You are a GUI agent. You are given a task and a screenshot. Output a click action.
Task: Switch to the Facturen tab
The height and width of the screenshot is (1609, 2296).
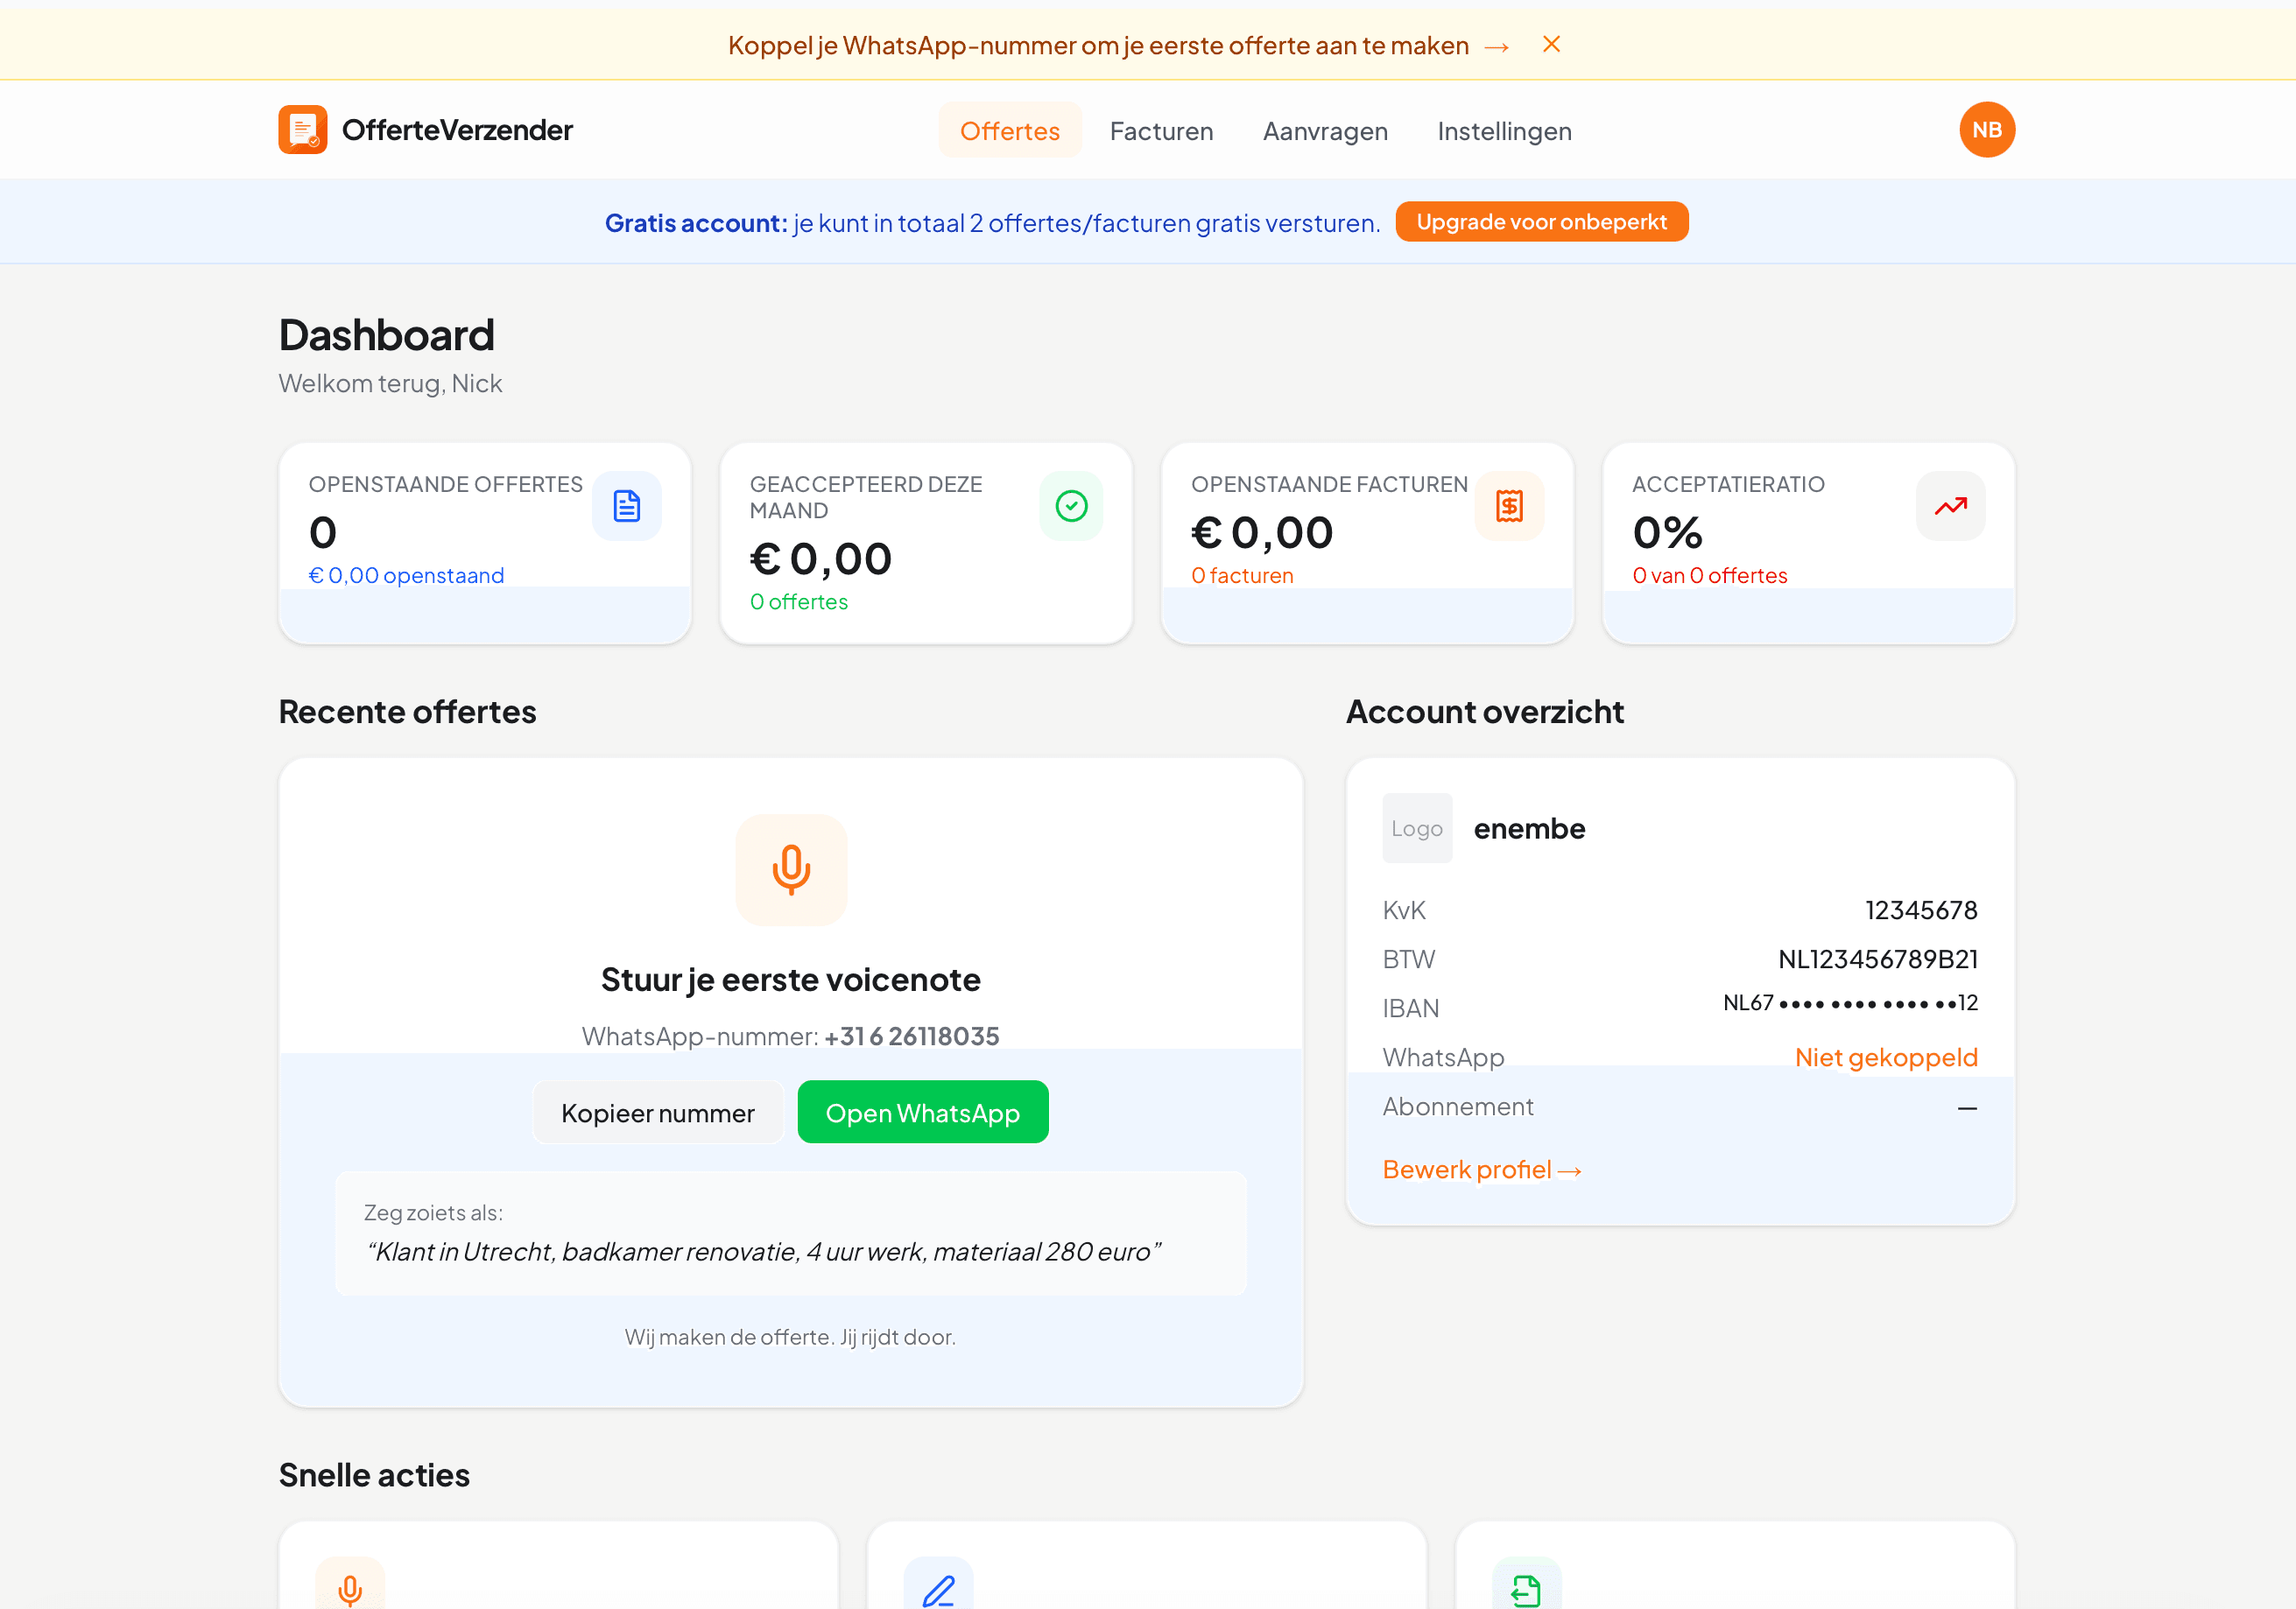point(1161,131)
